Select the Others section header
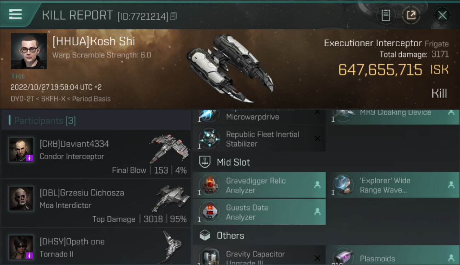This screenshot has width=460, height=265. coord(230,235)
